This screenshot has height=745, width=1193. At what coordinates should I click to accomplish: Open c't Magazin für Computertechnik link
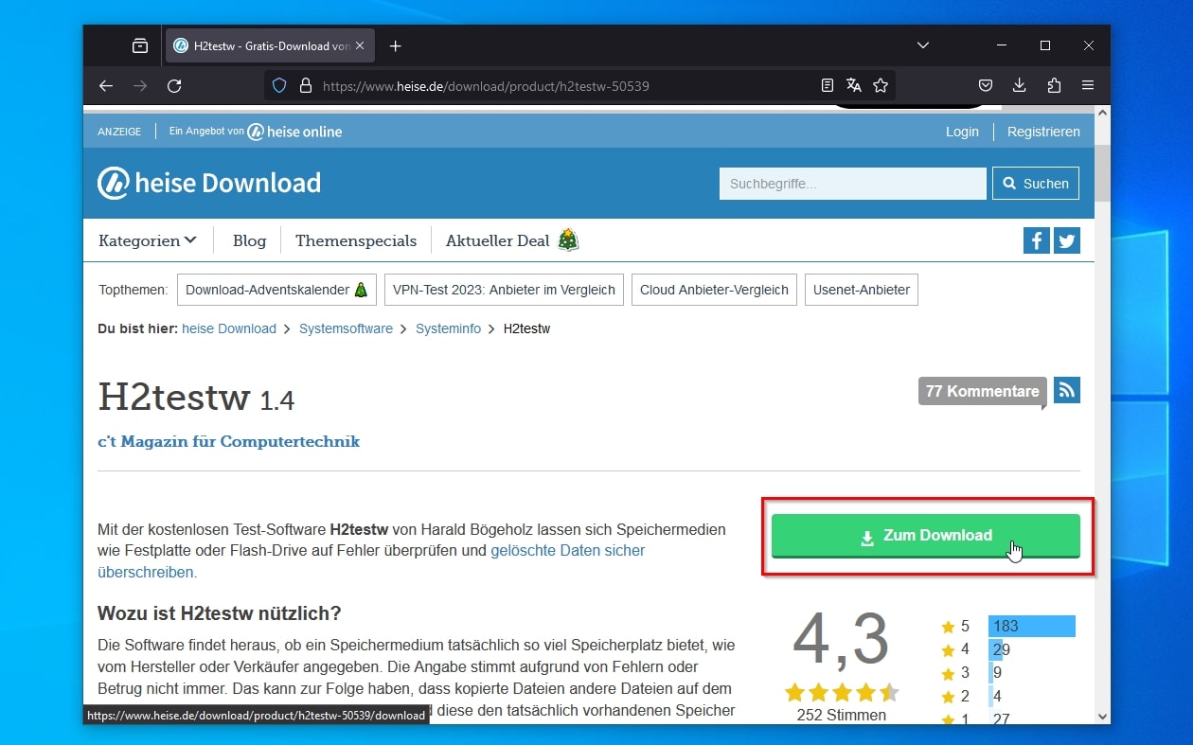pos(228,441)
